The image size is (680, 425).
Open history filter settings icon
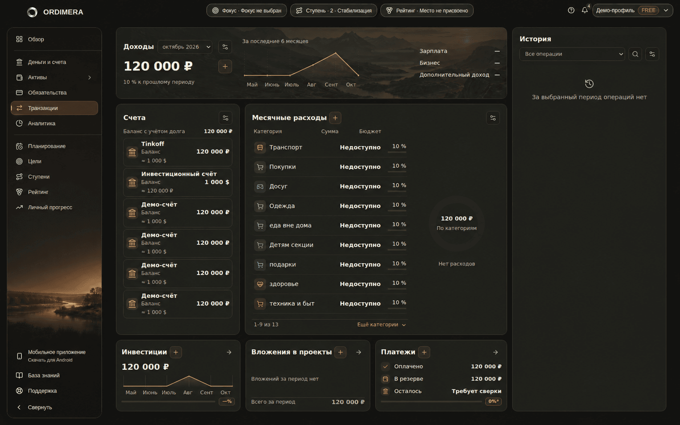click(652, 54)
